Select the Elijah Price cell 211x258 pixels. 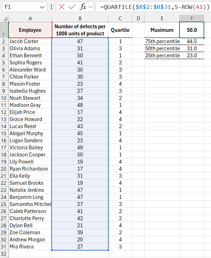30,112
